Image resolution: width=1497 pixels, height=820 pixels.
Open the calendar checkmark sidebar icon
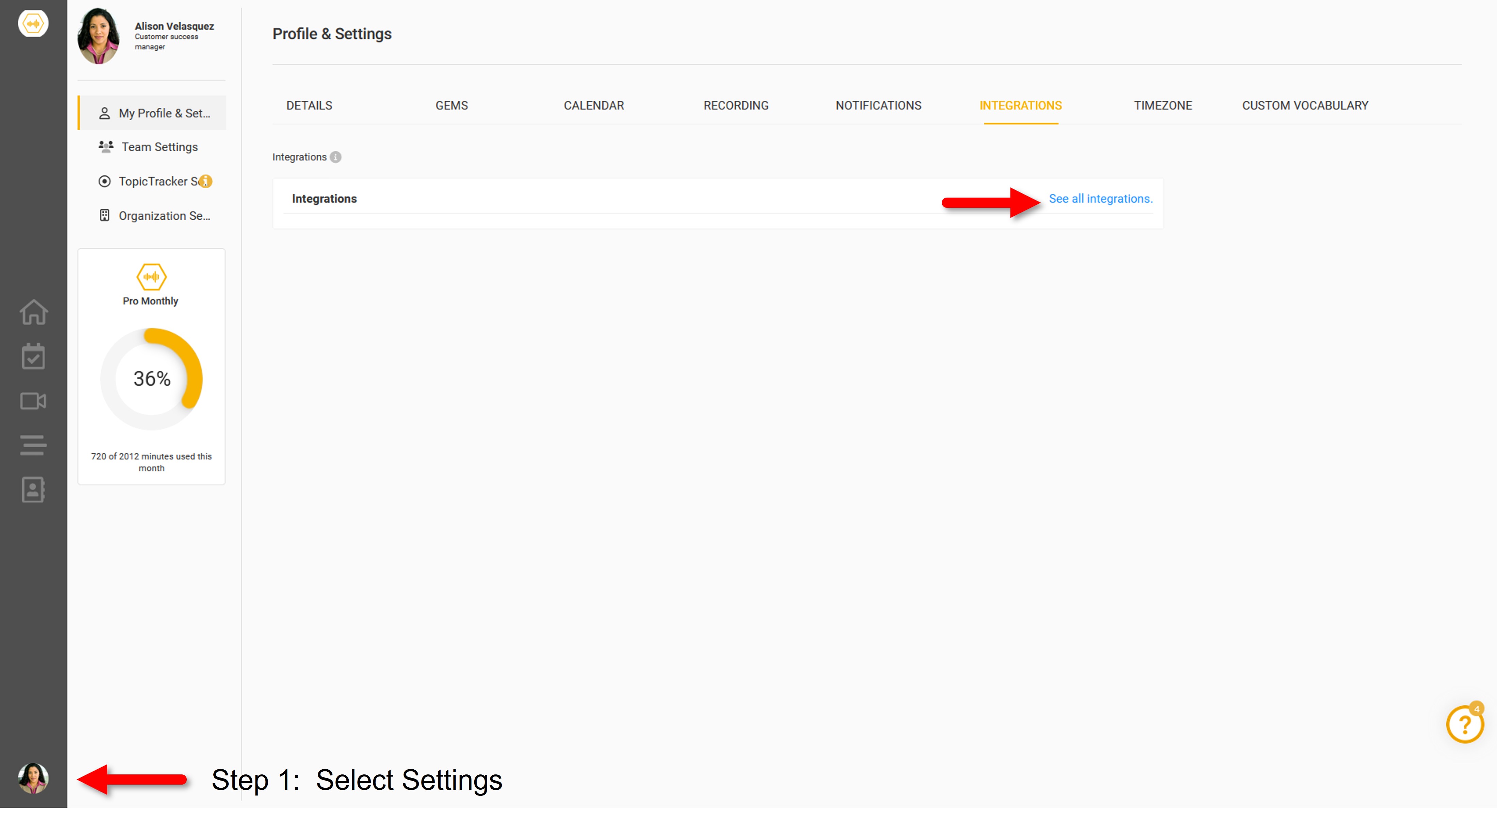tap(33, 356)
